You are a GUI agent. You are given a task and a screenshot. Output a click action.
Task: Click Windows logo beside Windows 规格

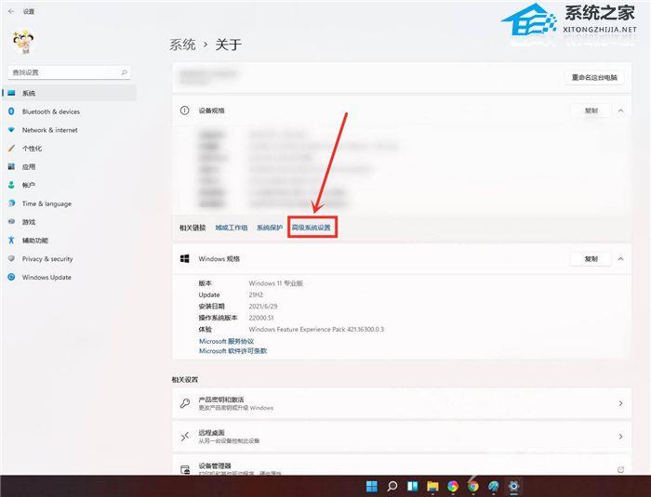(185, 258)
